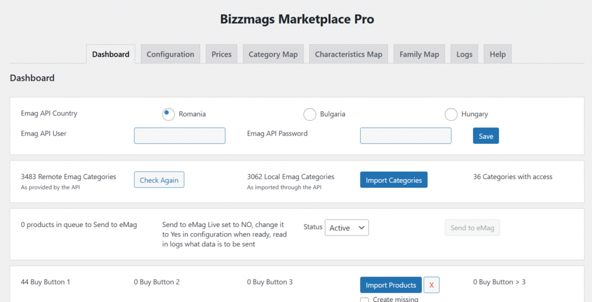Tick the Create missing checkbox
This screenshot has width=592, height=302.
point(364,300)
